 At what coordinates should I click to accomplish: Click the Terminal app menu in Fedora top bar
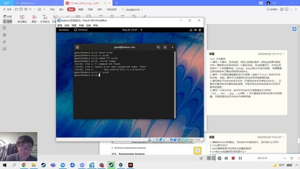[x=81, y=30]
